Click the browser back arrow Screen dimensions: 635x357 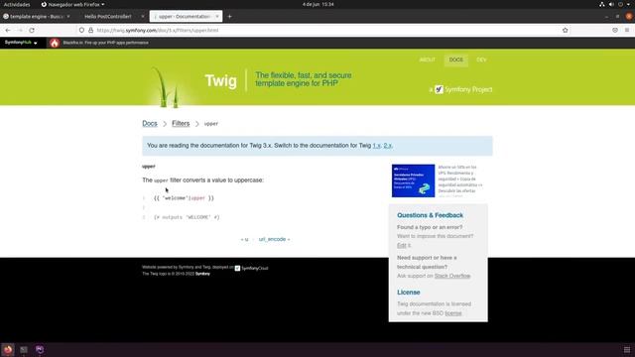coord(8,31)
